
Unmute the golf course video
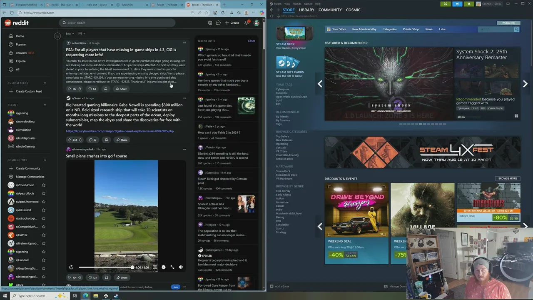tap(181, 267)
